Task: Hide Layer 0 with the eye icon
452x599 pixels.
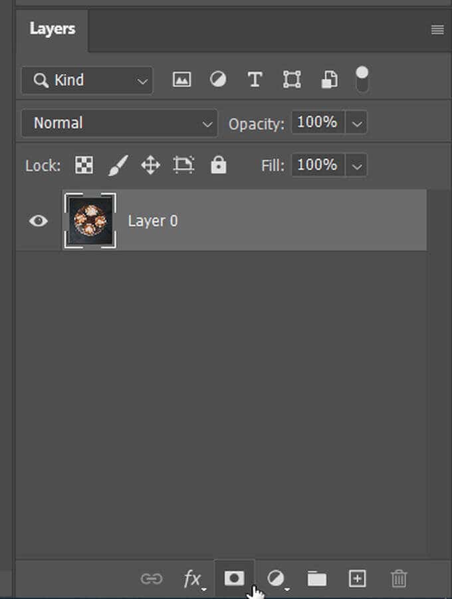Action: [x=38, y=221]
